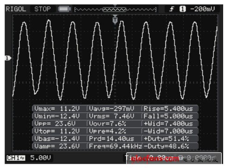Click the waveform memory overview bar
Image resolution: width=225 pixels, height=168 pixels.
116,10
